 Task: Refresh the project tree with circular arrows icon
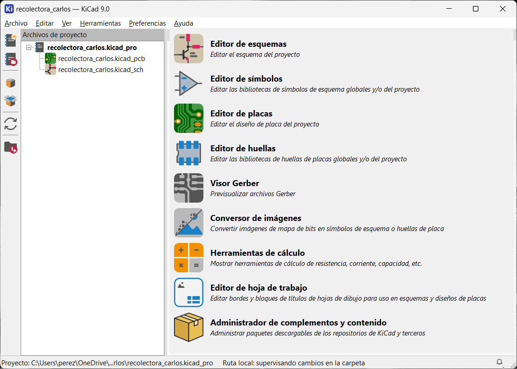click(11, 124)
